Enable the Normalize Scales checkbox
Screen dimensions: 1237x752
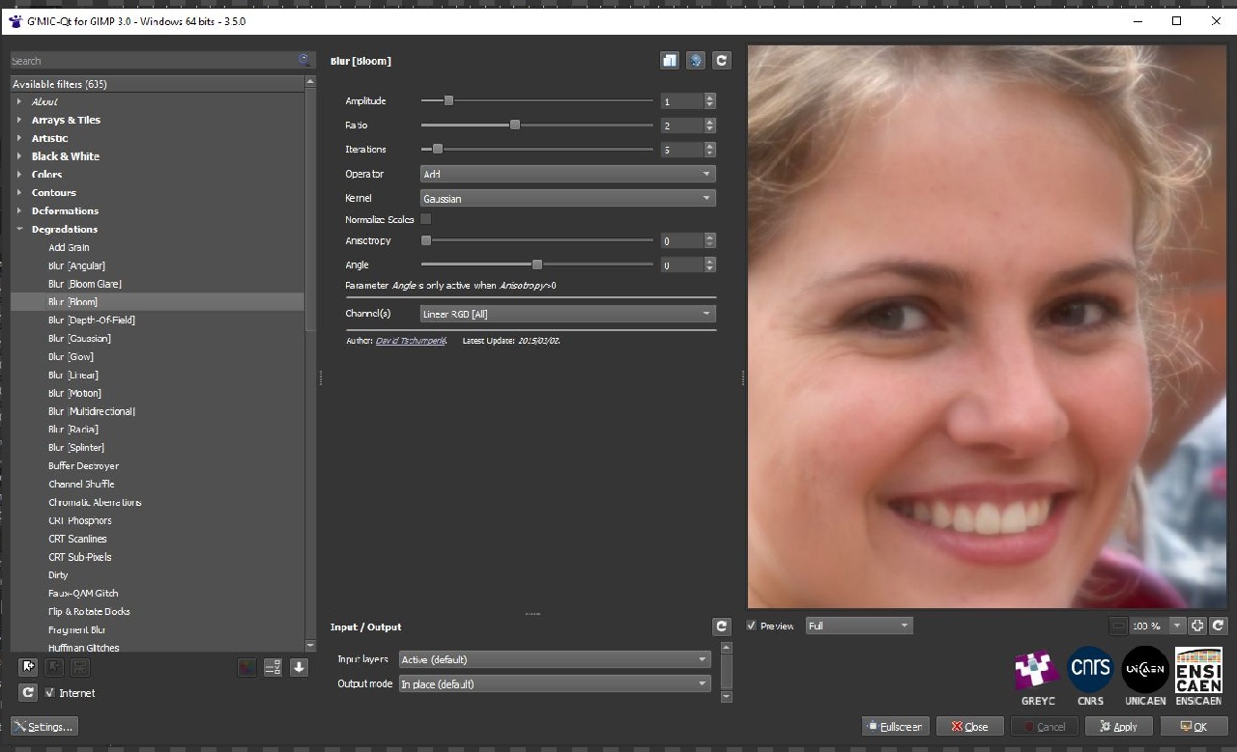pyautogui.click(x=424, y=219)
